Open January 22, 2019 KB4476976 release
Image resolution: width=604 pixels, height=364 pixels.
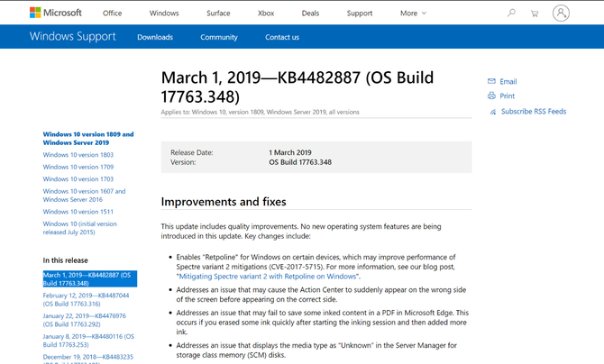[85, 320]
